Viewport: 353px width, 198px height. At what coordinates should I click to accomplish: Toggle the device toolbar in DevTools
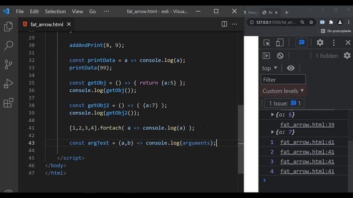280,42
